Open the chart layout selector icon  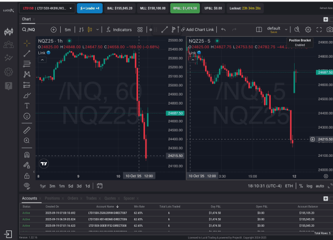coord(259,29)
